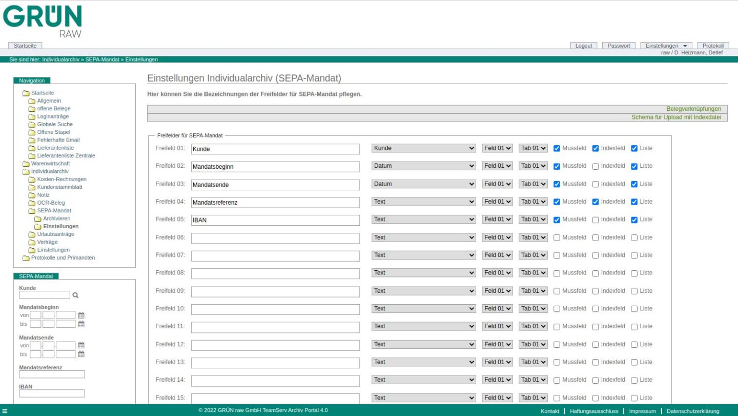Screen dimensions: 738x416
Task: Click the Kunde search input in sidebar
Action: click(45, 295)
